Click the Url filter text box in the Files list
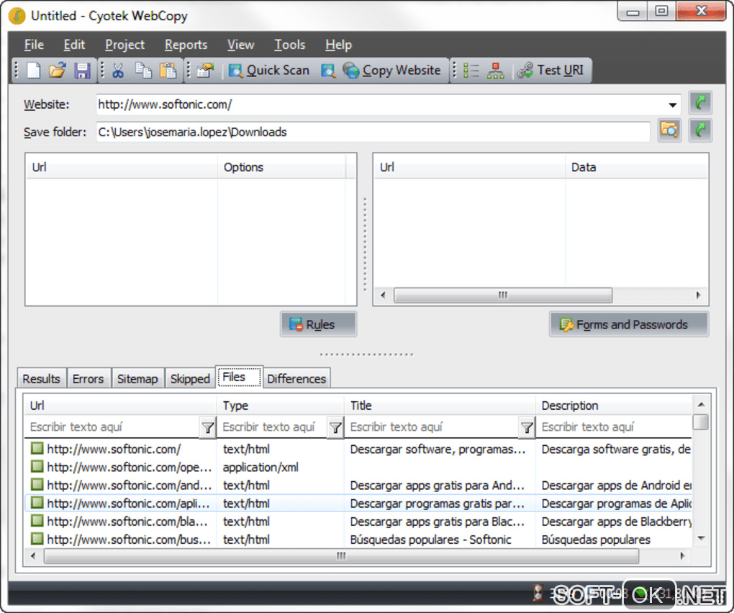 click(x=112, y=427)
